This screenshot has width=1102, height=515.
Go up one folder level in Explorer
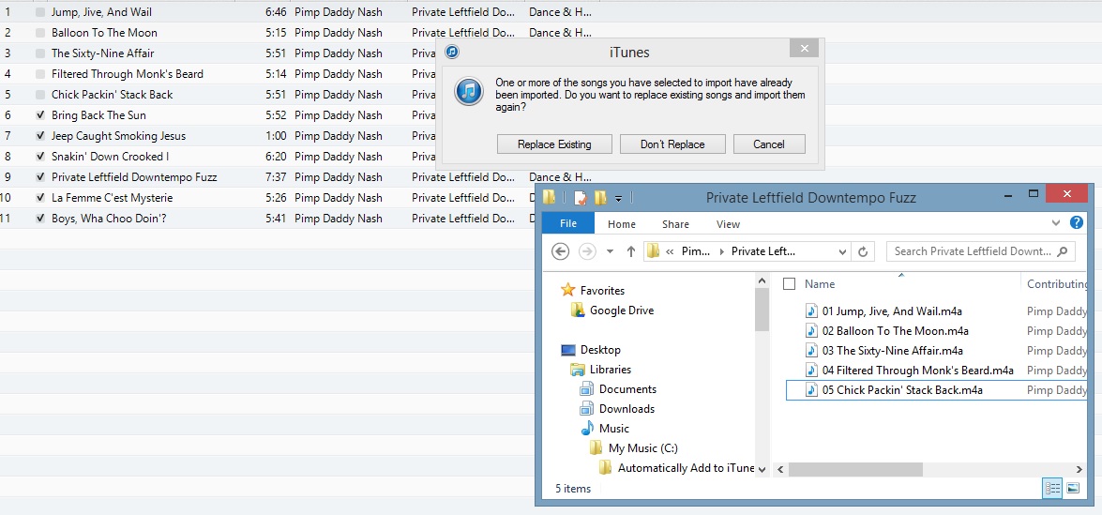(630, 251)
